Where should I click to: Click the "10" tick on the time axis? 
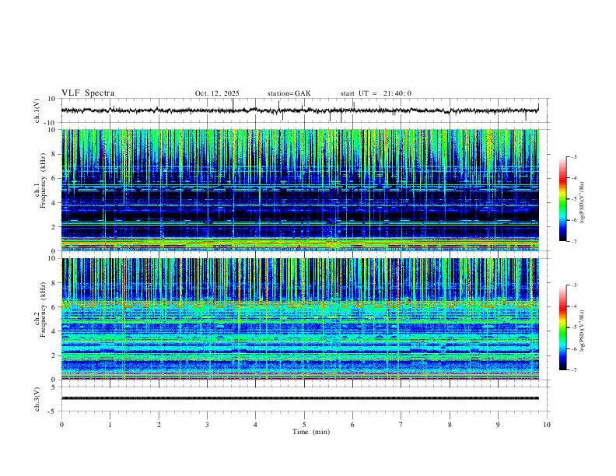(x=547, y=425)
